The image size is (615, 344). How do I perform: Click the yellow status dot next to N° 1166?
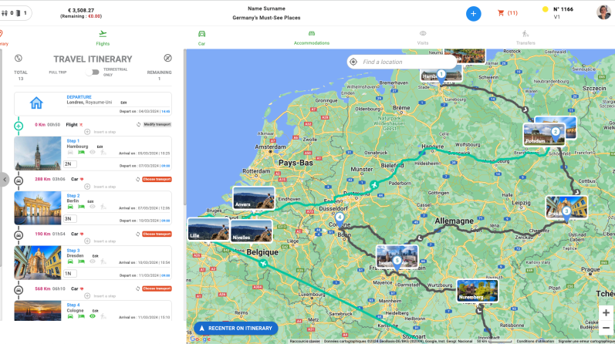(x=545, y=9)
